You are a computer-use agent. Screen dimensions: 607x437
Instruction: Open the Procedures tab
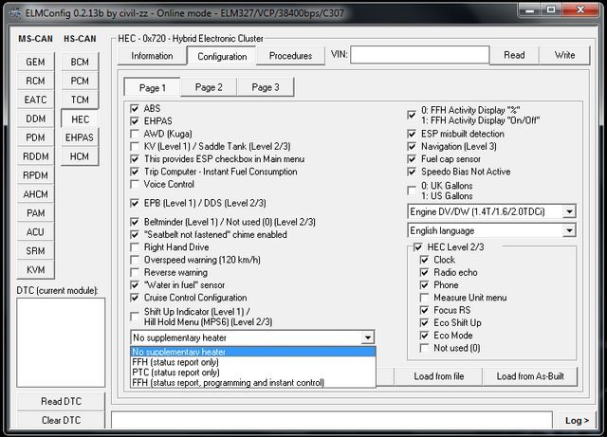[x=290, y=56]
